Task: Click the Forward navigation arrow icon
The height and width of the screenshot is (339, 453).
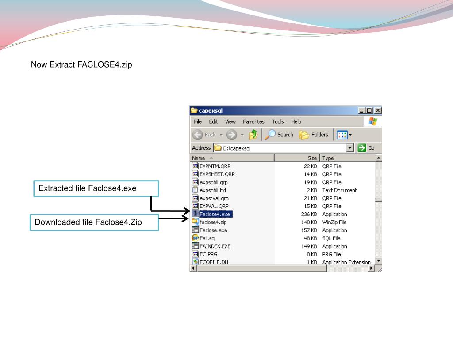Action: click(231, 135)
